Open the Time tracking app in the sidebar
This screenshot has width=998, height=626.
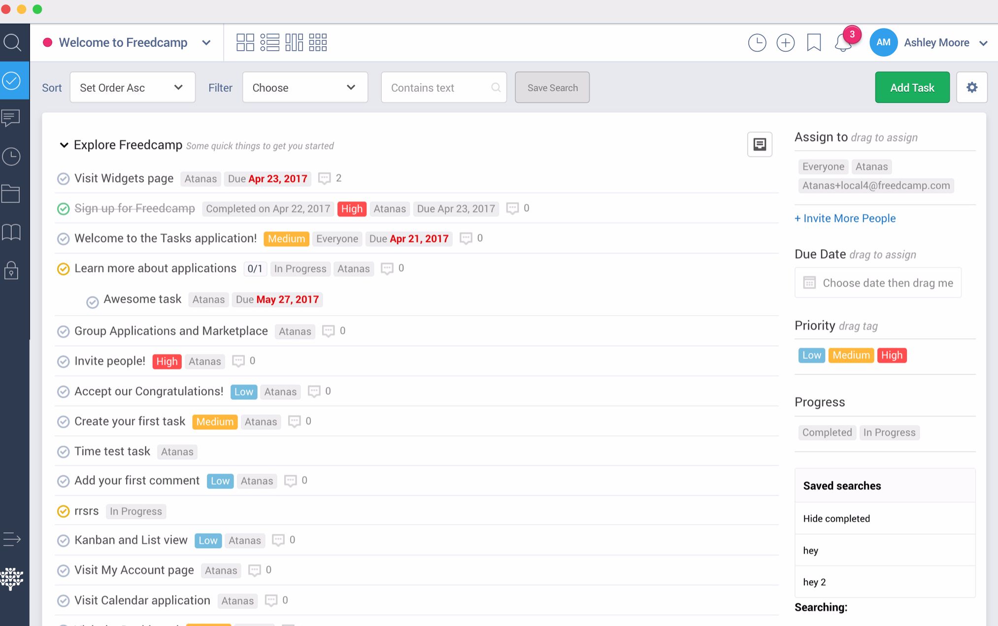(x=11, y=156)
